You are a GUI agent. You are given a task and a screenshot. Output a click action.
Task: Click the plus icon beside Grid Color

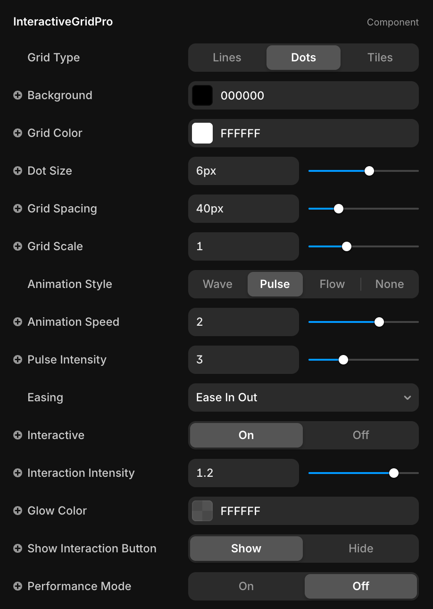[17, 133]
